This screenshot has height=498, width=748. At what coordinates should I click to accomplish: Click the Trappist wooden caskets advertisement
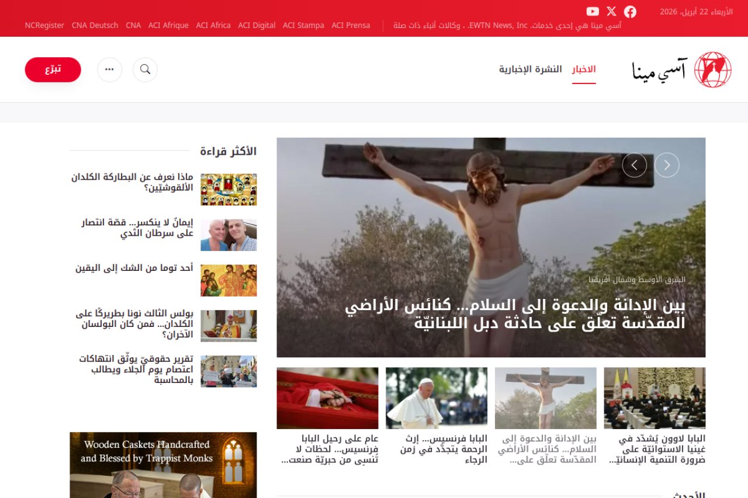pos(163,465)
